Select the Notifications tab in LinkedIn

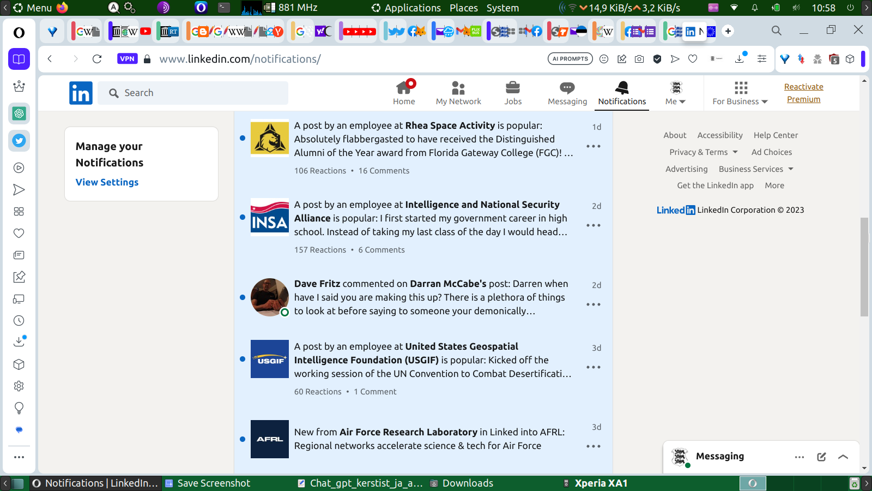click(622, 93)
